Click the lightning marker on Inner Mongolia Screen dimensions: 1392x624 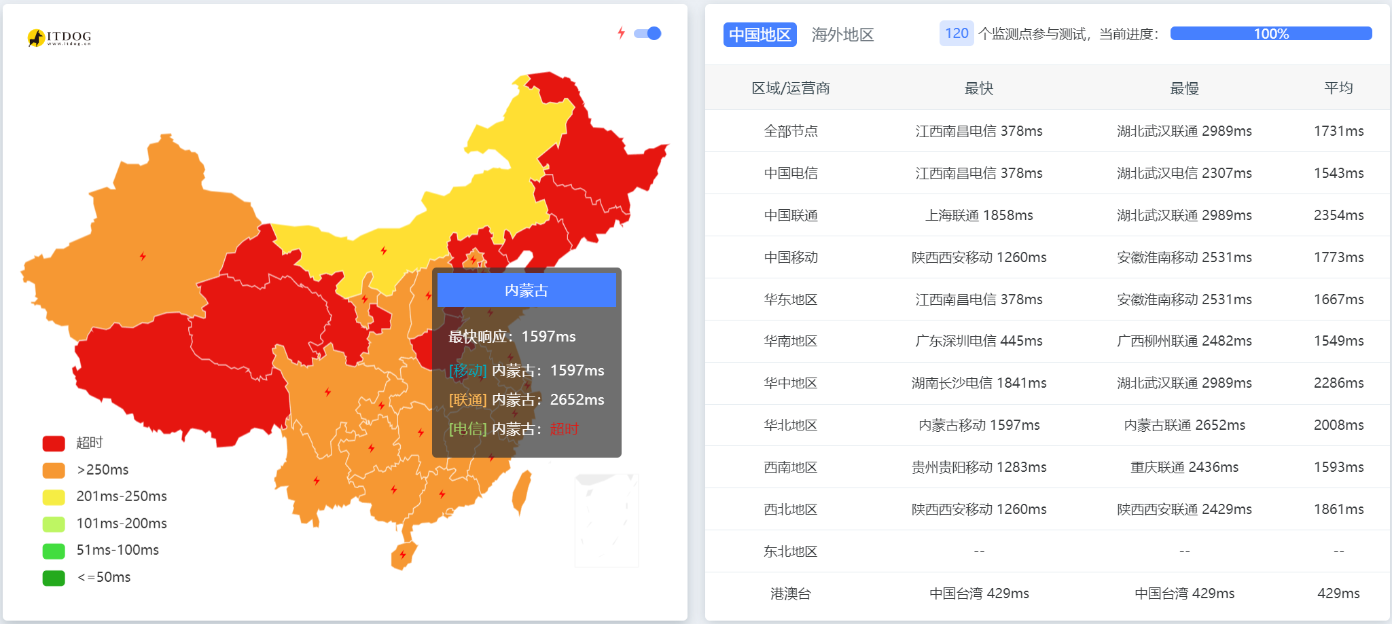(384, 251)
